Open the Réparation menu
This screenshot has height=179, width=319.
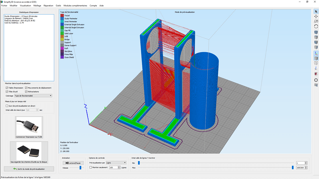pyautogui.click(x=48, y=6)
